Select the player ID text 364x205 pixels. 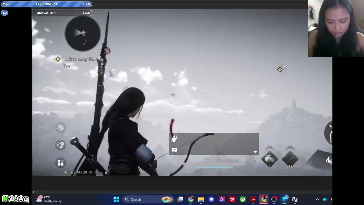[73, 172]
